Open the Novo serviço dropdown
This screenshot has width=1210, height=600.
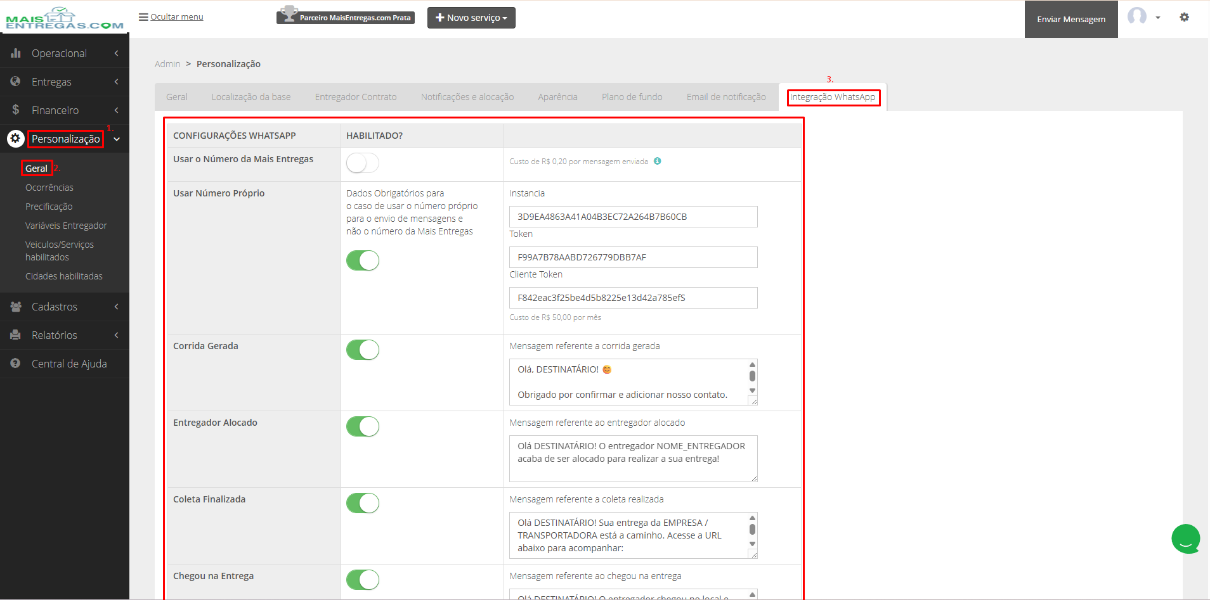(471, 18)
